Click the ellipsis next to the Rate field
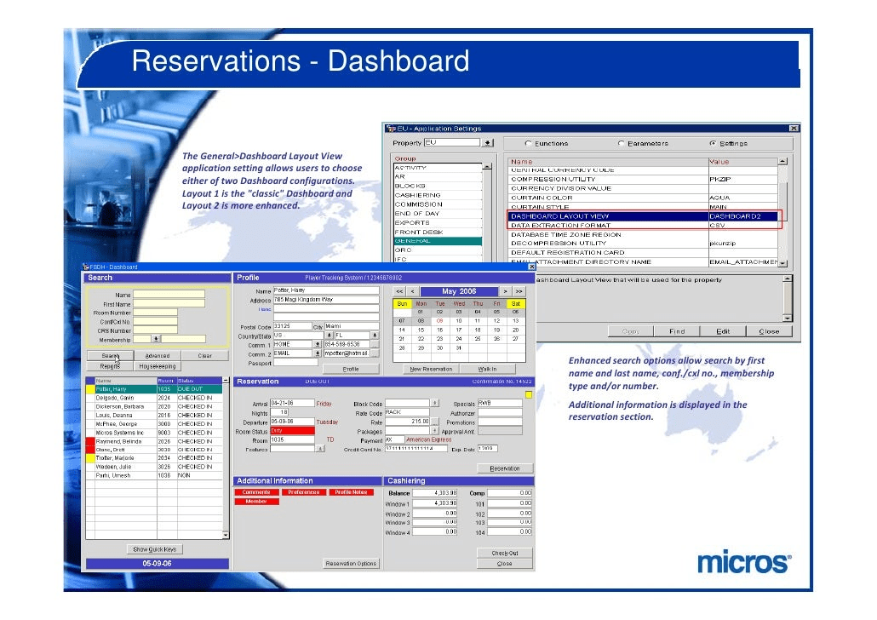 coord(433,422)
